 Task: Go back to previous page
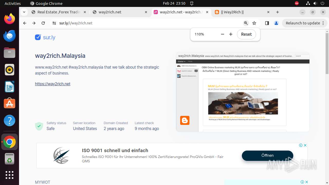[x=25, y=23]
